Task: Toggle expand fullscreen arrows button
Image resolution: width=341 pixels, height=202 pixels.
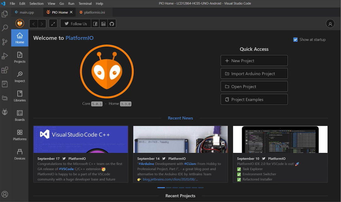Action: (53, 24)
